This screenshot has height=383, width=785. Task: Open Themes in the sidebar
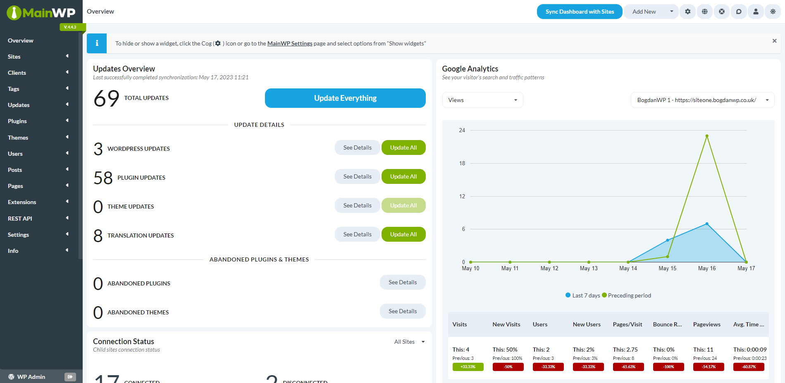pyautogui.click(x=18, y=138)
